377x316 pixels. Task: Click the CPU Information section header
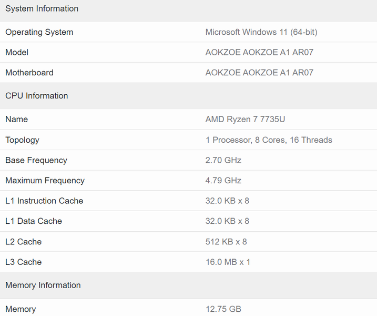click(37, 96)
